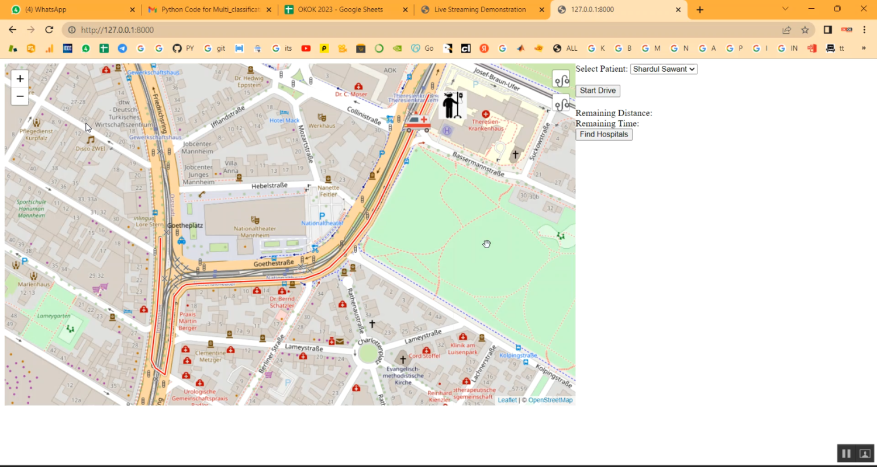Toggle the webcam overlay in the recorder
877x467 pixels.
pyautogui.click(x=865, y=453)
